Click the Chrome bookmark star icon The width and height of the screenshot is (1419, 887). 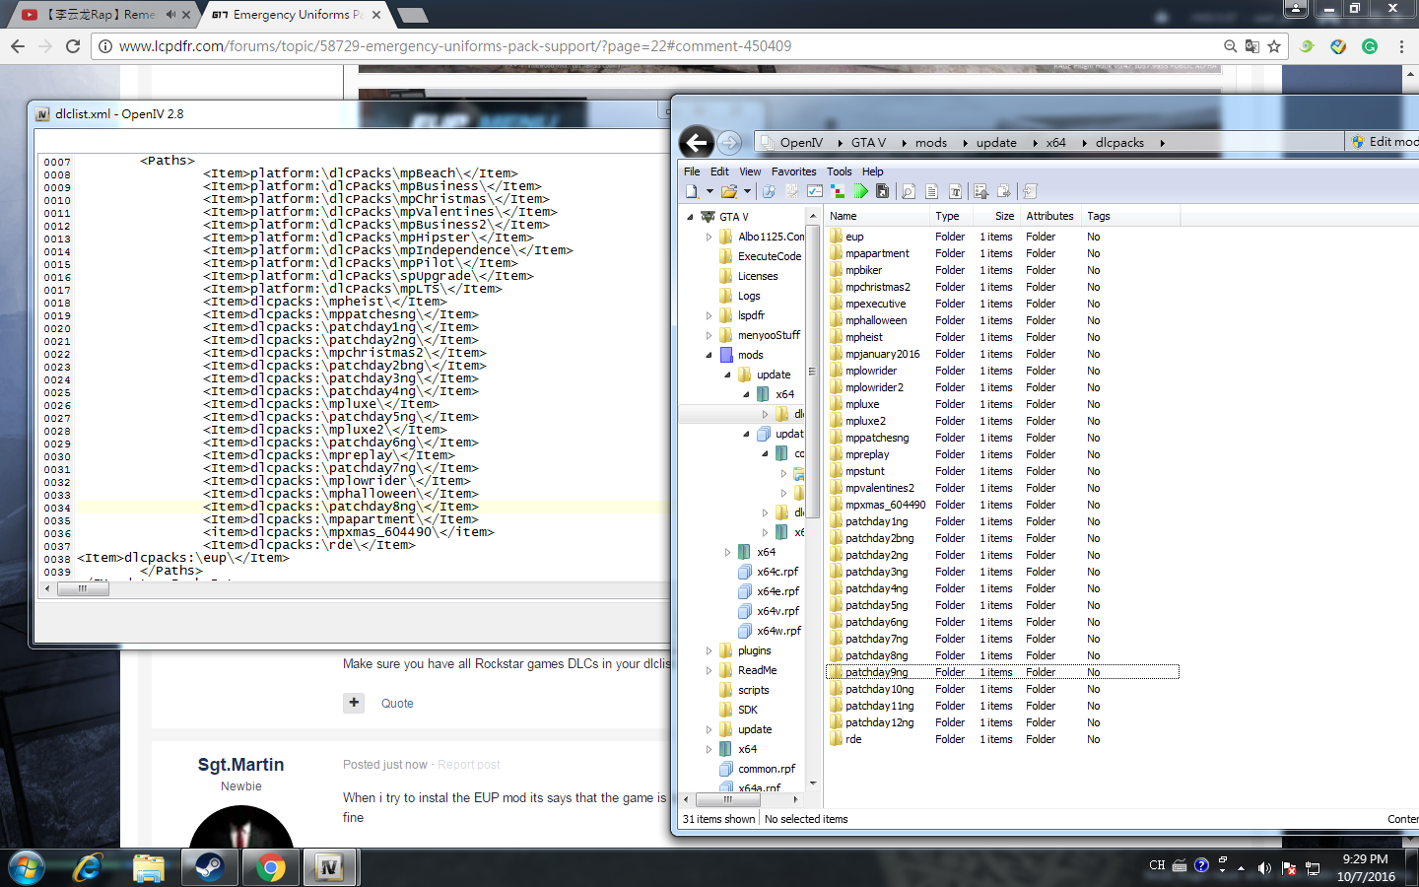point(1274,46)
